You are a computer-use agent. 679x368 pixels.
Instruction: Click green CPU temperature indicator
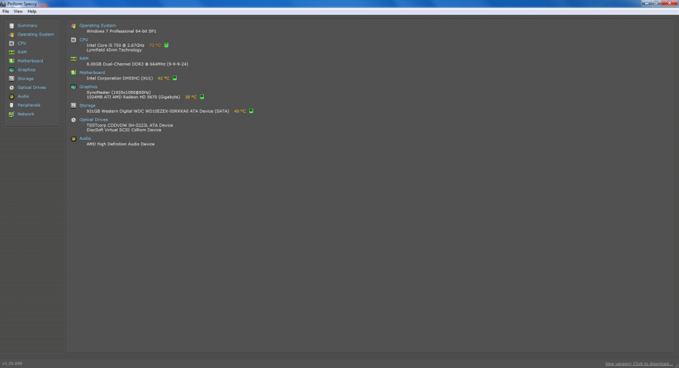(x=166, y=45)
